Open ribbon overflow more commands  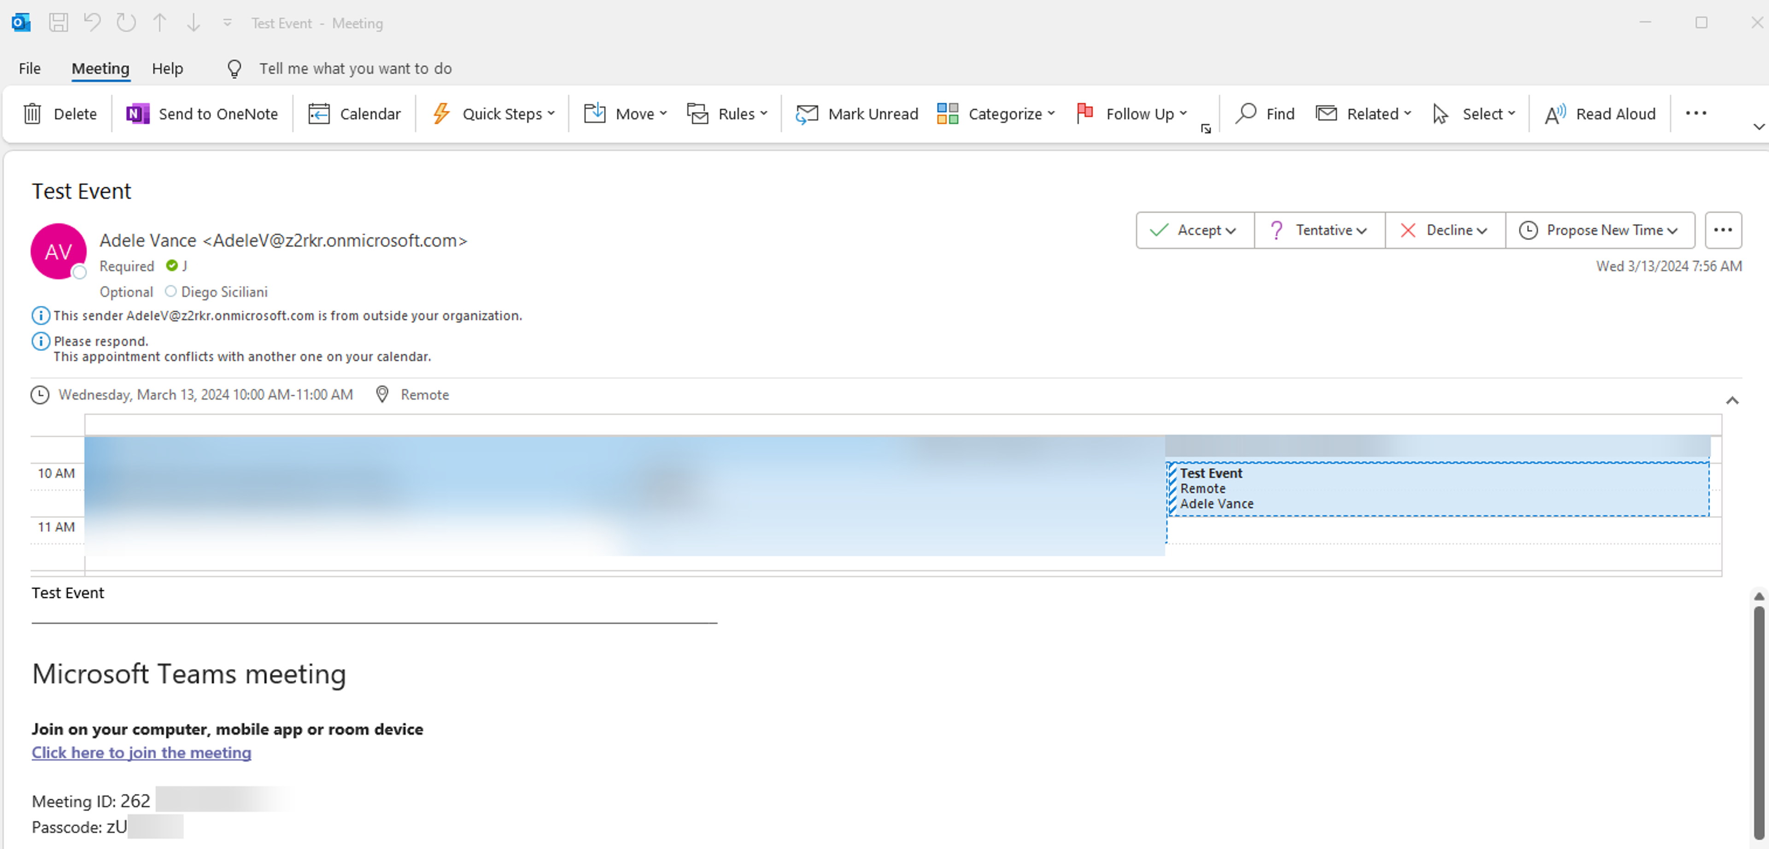1695,114
